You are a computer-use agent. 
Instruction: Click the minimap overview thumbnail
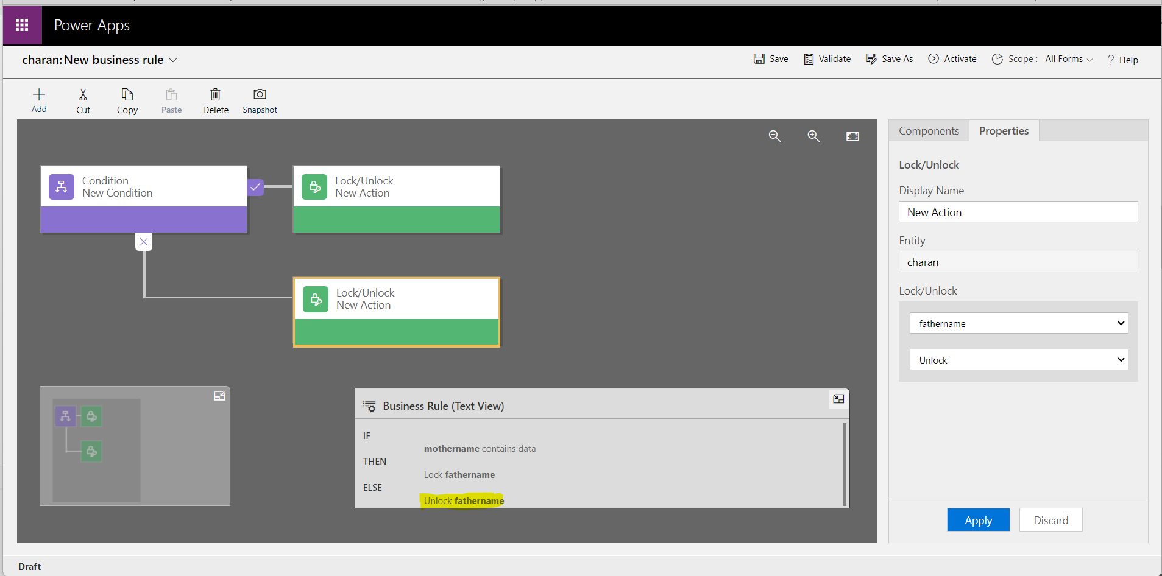(x=96, y=451)
